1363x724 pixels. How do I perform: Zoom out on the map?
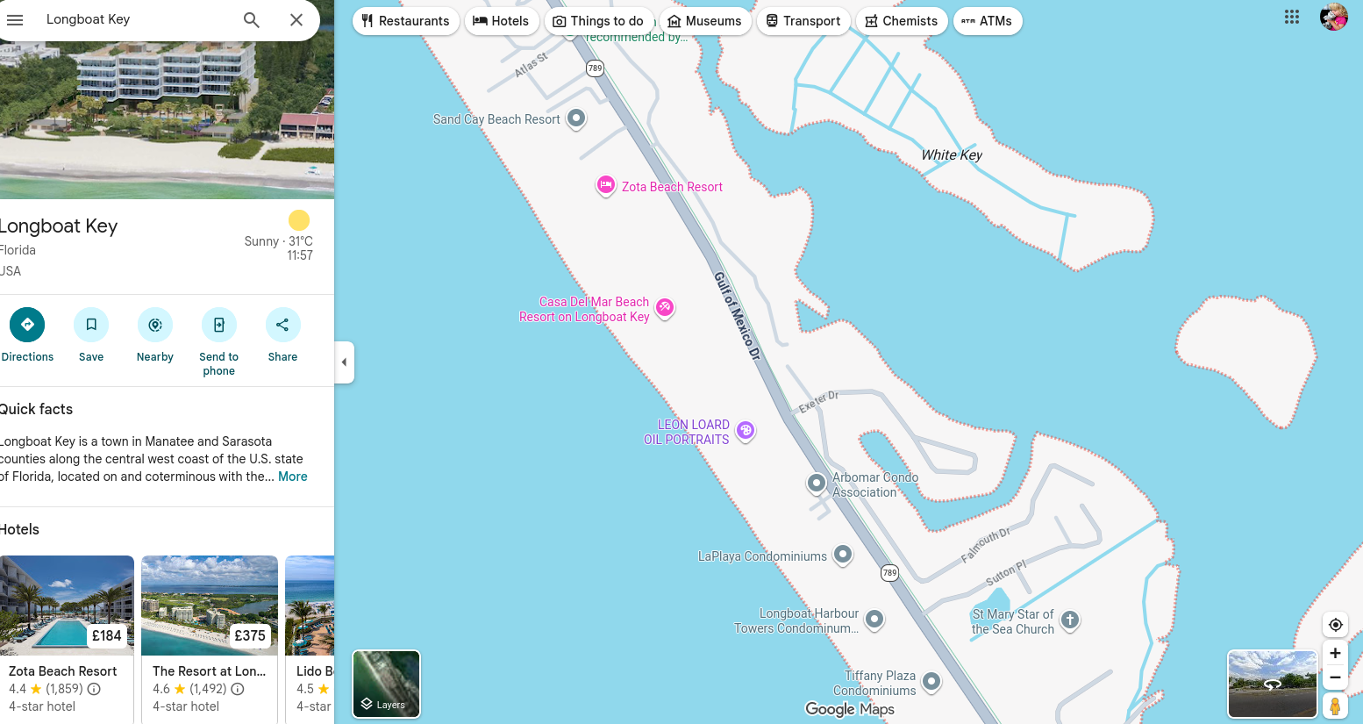click(1335, 677)
